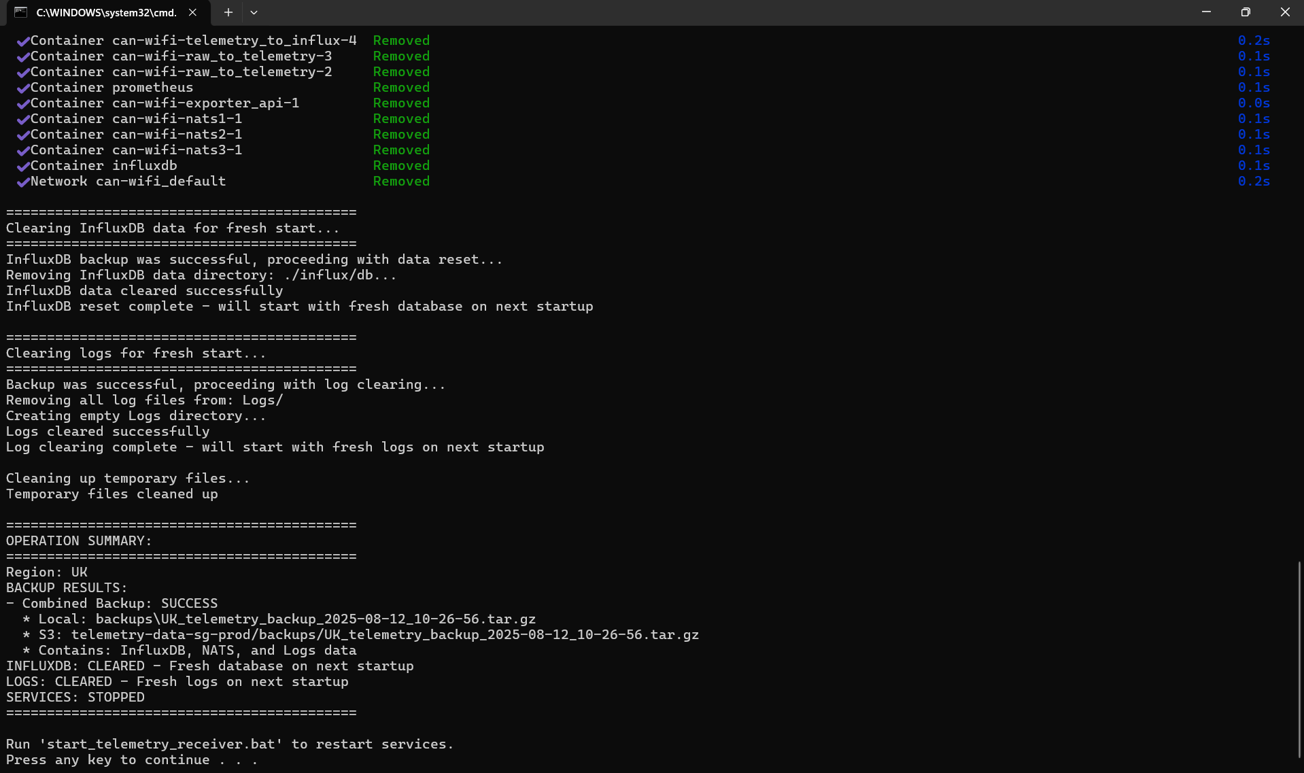Click checkmark beside can-wifi-exporter_api-1
The image size is (1304, 773).
pos(23,103)
